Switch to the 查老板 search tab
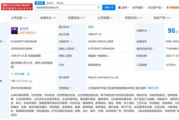The width and height of the screenshot is (179, 120). [50, 3]
